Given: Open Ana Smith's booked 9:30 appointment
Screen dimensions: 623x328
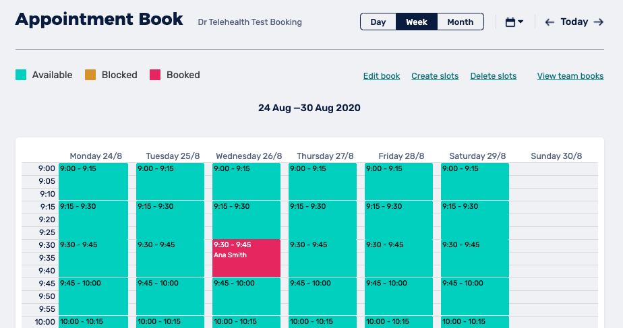Looking at the screenshot, I should coord(246,258).
